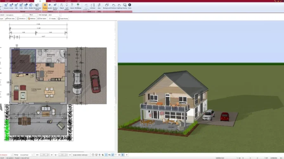Viewport: 284px width, 159px height.
Task: Toggle Collision mode
Action: [x=92, y=6]
